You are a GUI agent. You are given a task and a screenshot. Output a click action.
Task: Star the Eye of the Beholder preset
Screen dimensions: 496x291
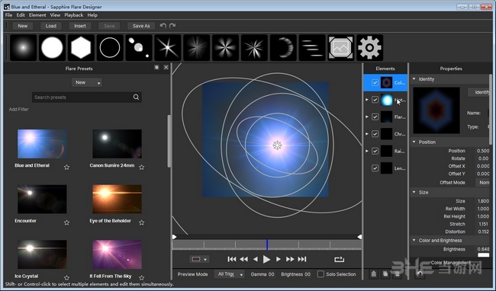pos(141,222)
